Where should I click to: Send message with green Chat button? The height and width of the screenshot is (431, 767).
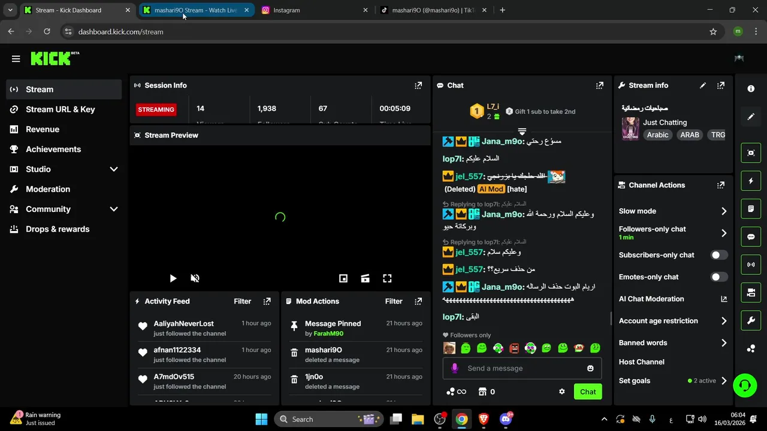click(588, 391)
